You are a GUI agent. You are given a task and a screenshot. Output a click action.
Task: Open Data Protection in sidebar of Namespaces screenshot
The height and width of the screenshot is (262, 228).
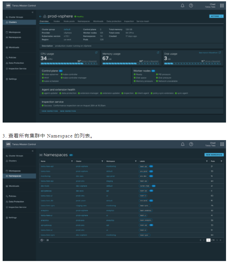point(16,202)
